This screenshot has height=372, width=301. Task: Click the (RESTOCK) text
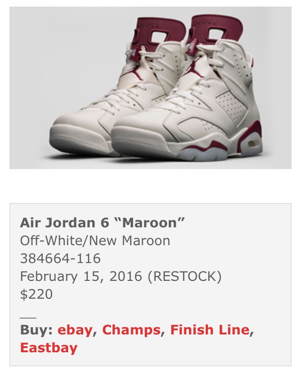click(x=184, y=276)
